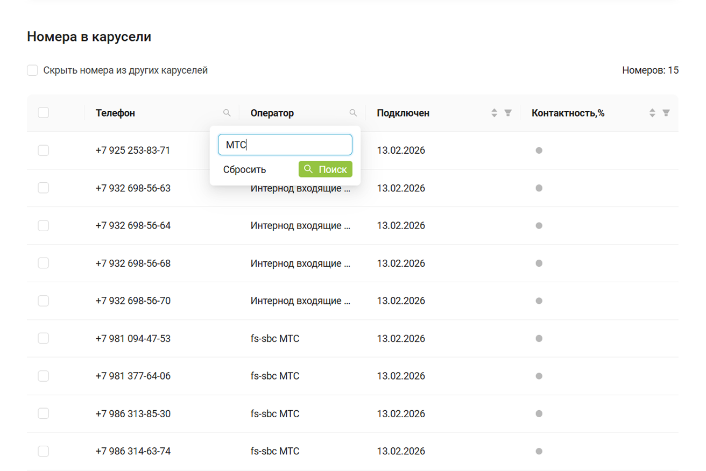Select row checkbox for +7 981 094-47-53
This screenshot has width=706, height=471.
44,339
